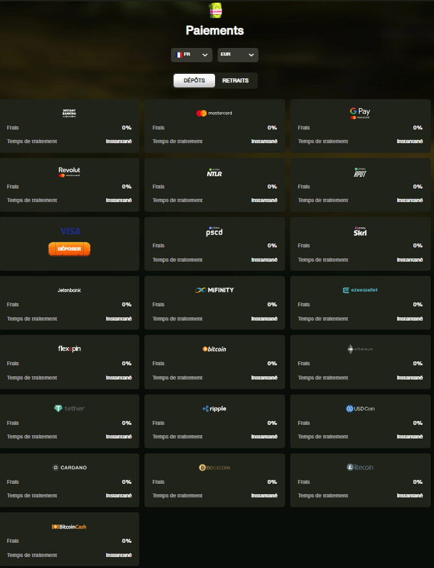Click the tether logo
The width and height of the screenshot is (434, 568).
click(x=69, y=408)
